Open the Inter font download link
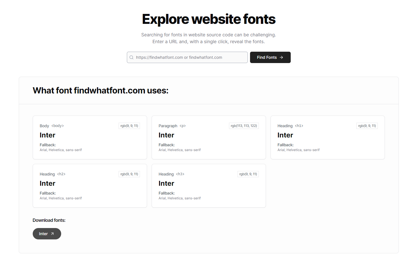Image resolution: width=419 pixels, height=259 pixels. pyautogui.click(x=47, y=234)
